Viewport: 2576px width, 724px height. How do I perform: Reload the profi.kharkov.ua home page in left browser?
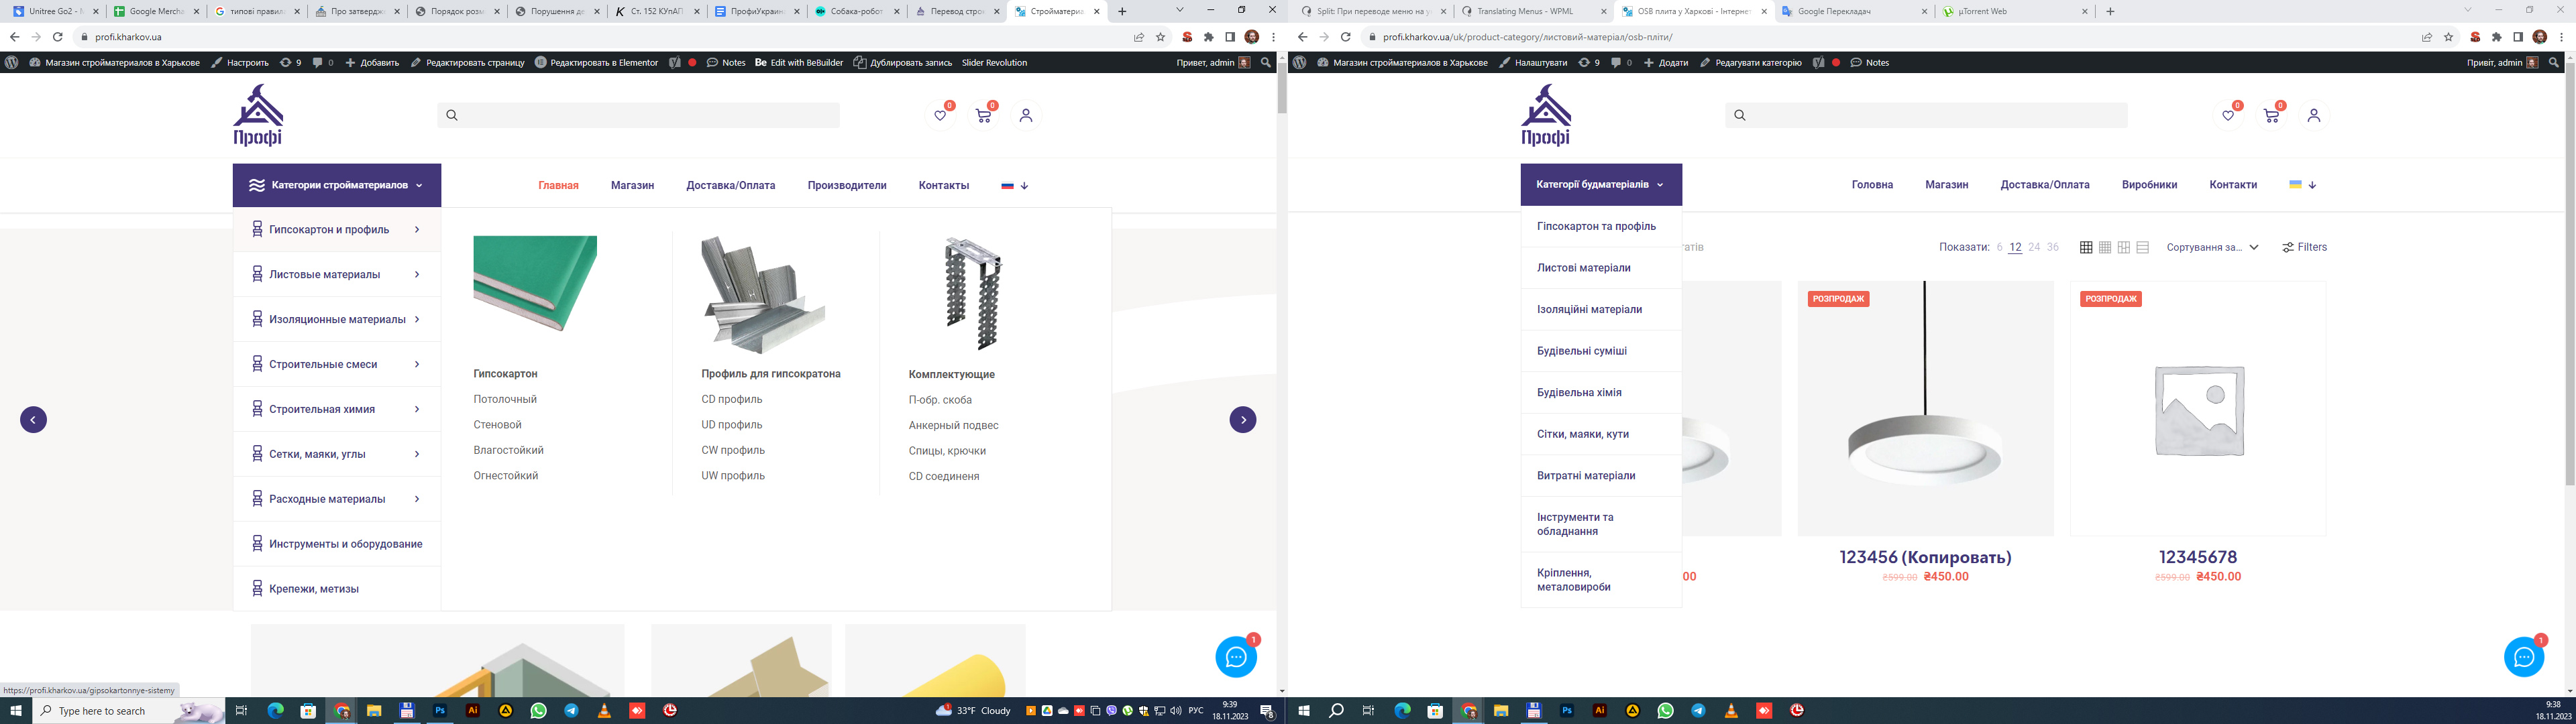point(58,37)
